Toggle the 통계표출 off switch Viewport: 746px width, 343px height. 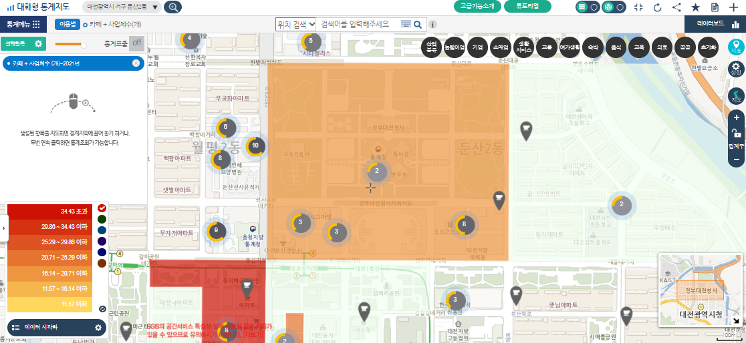pos(136,43)
